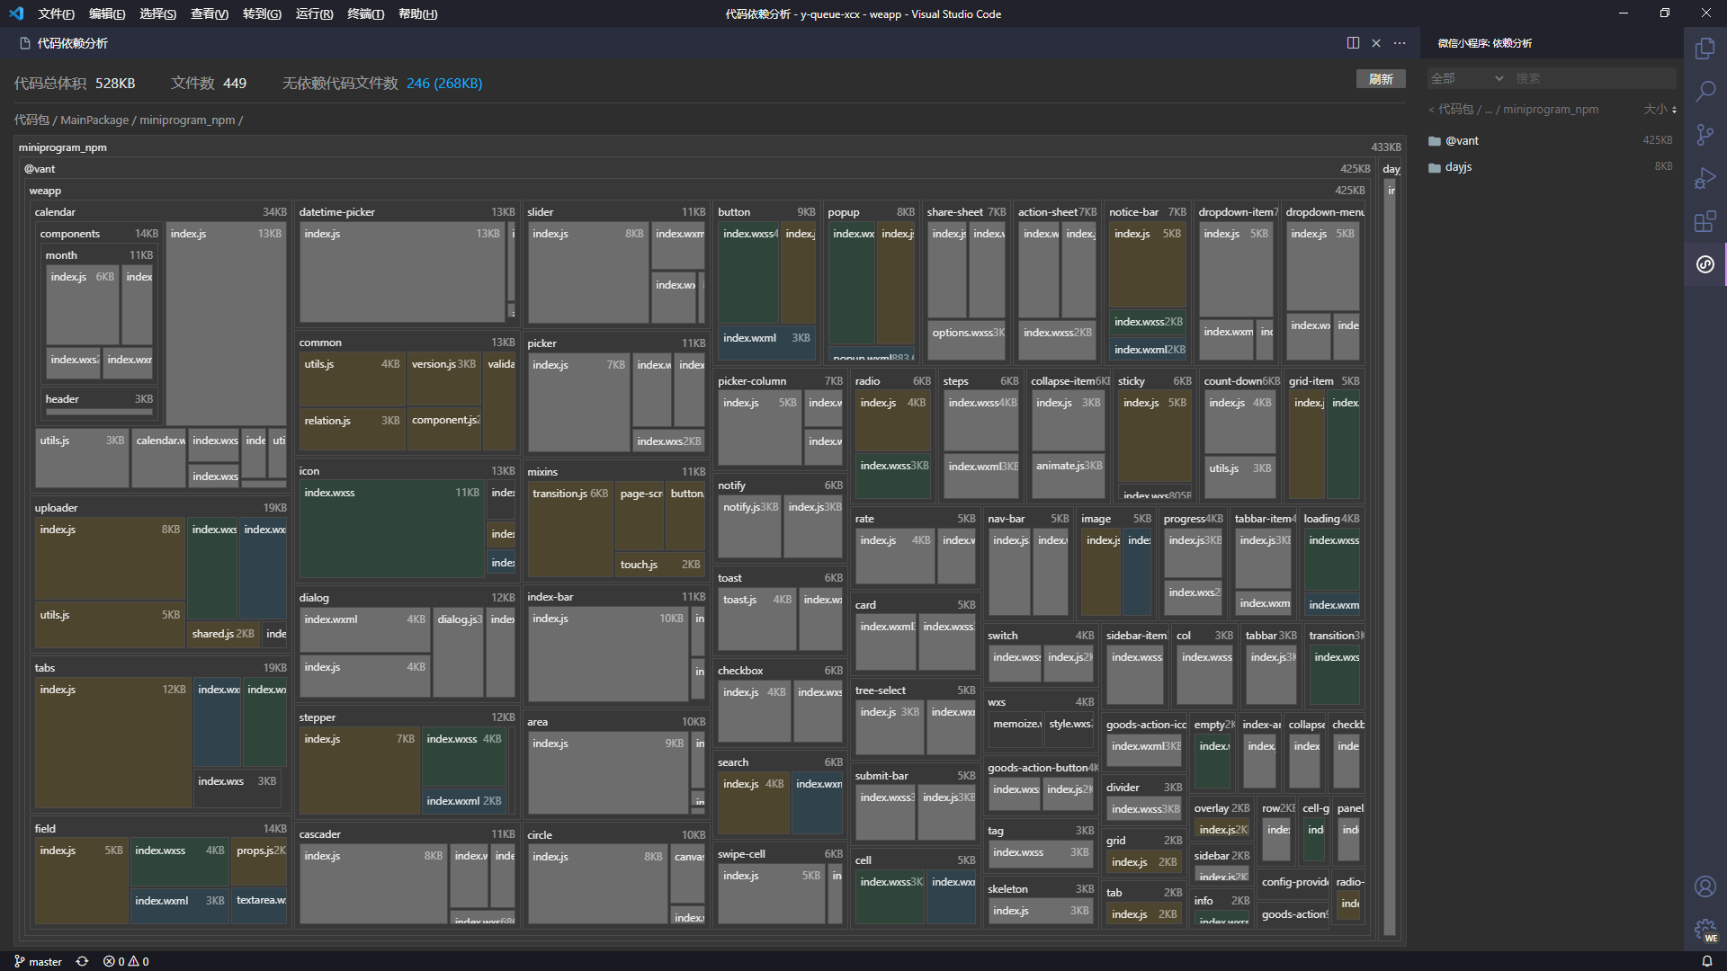
Task: Click the split editor right icon
Action: 1353,43
